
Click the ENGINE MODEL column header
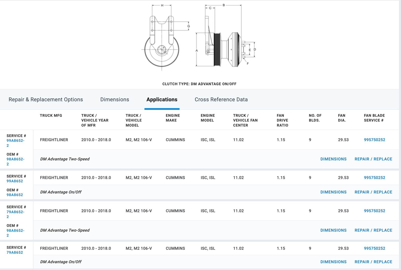point(208,118)
